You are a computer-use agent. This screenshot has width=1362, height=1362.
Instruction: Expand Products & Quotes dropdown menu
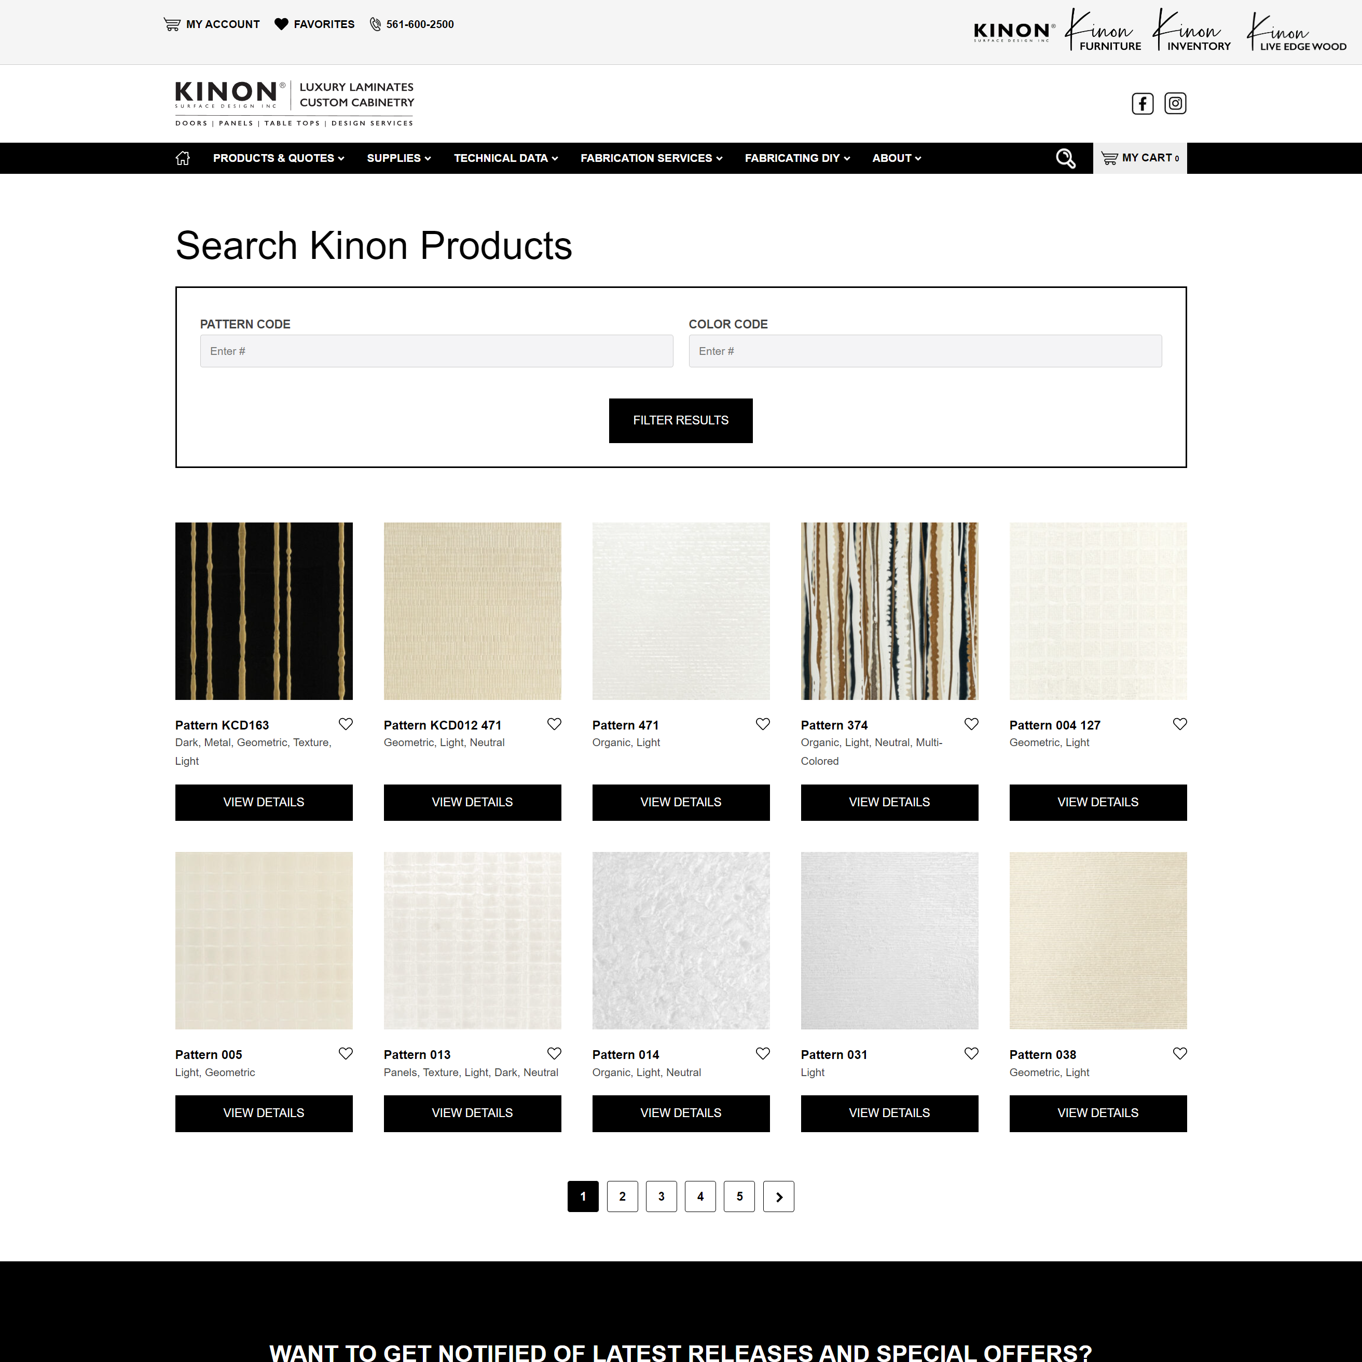click(x=279, y=158)
